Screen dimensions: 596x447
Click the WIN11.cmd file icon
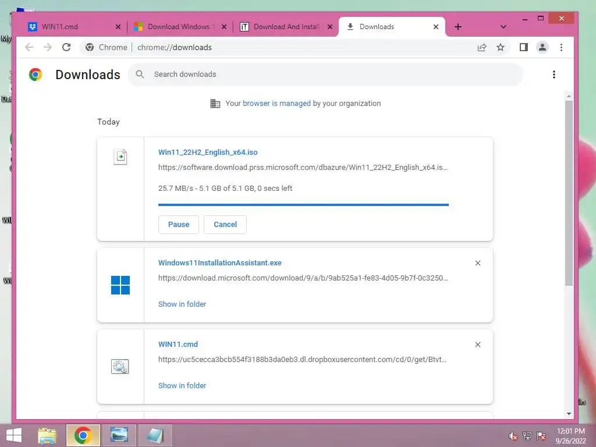coord(120,367)
